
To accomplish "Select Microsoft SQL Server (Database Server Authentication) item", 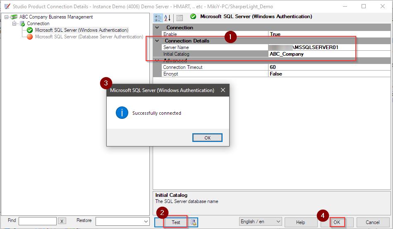I will tap(89, 37).
